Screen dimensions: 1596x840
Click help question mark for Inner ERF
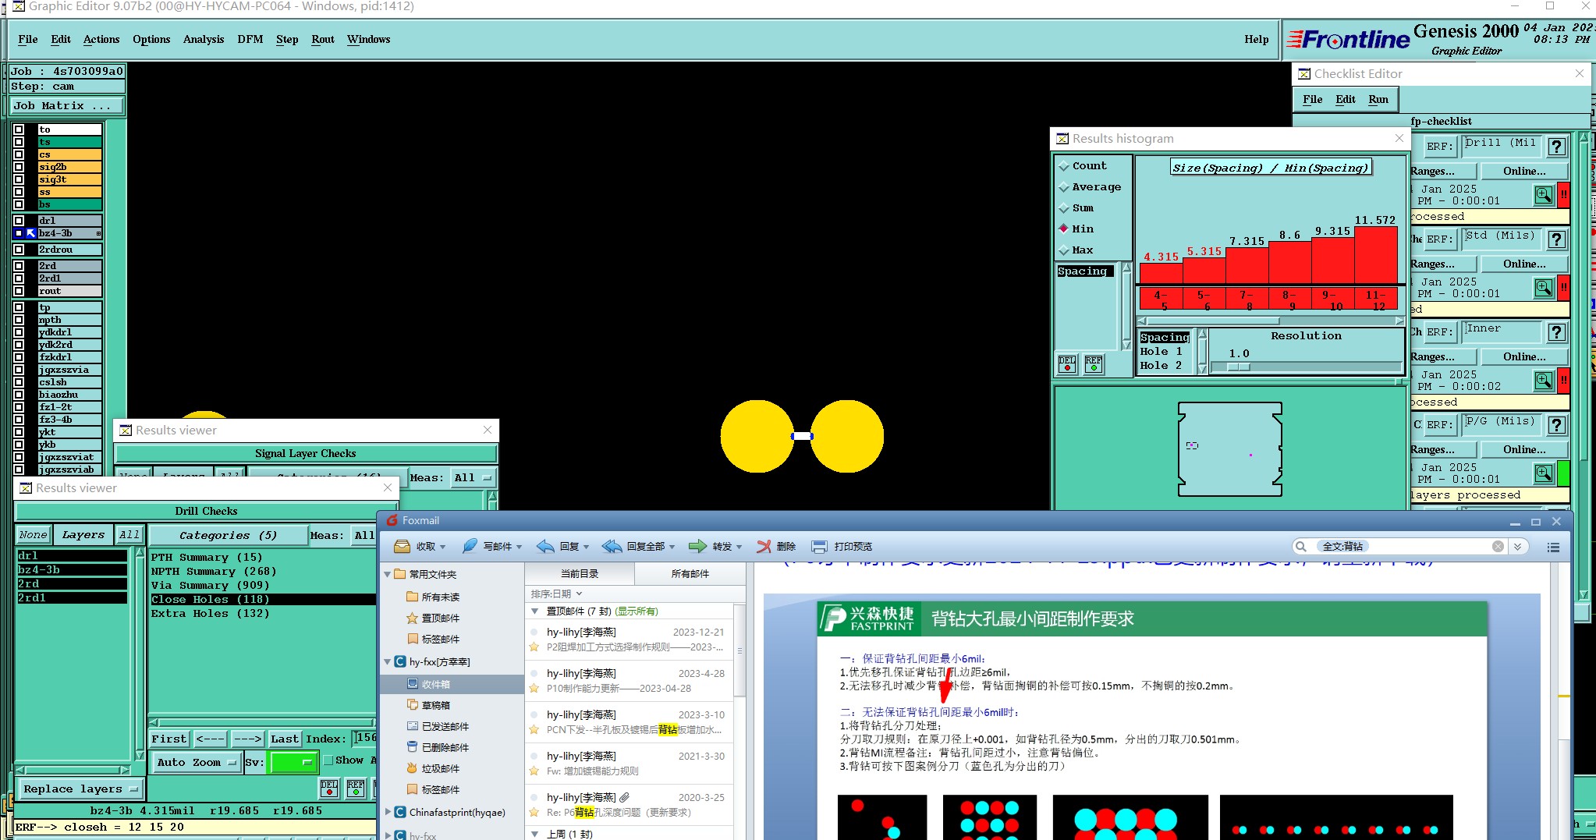(1556, 332)
